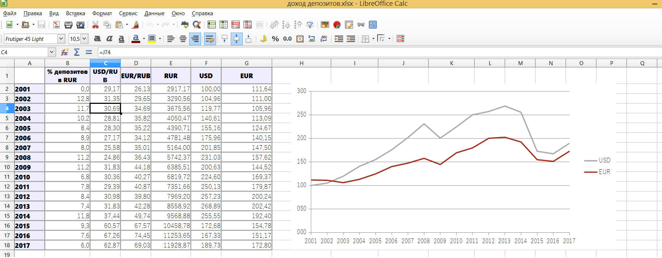The width and height of the screenshot is (662, 258).
Task: Create a new spreadsheet document
Action: click(9, 25)
